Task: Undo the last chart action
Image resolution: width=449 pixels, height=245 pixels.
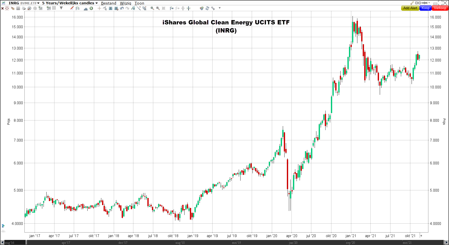Action: (122, 8)
